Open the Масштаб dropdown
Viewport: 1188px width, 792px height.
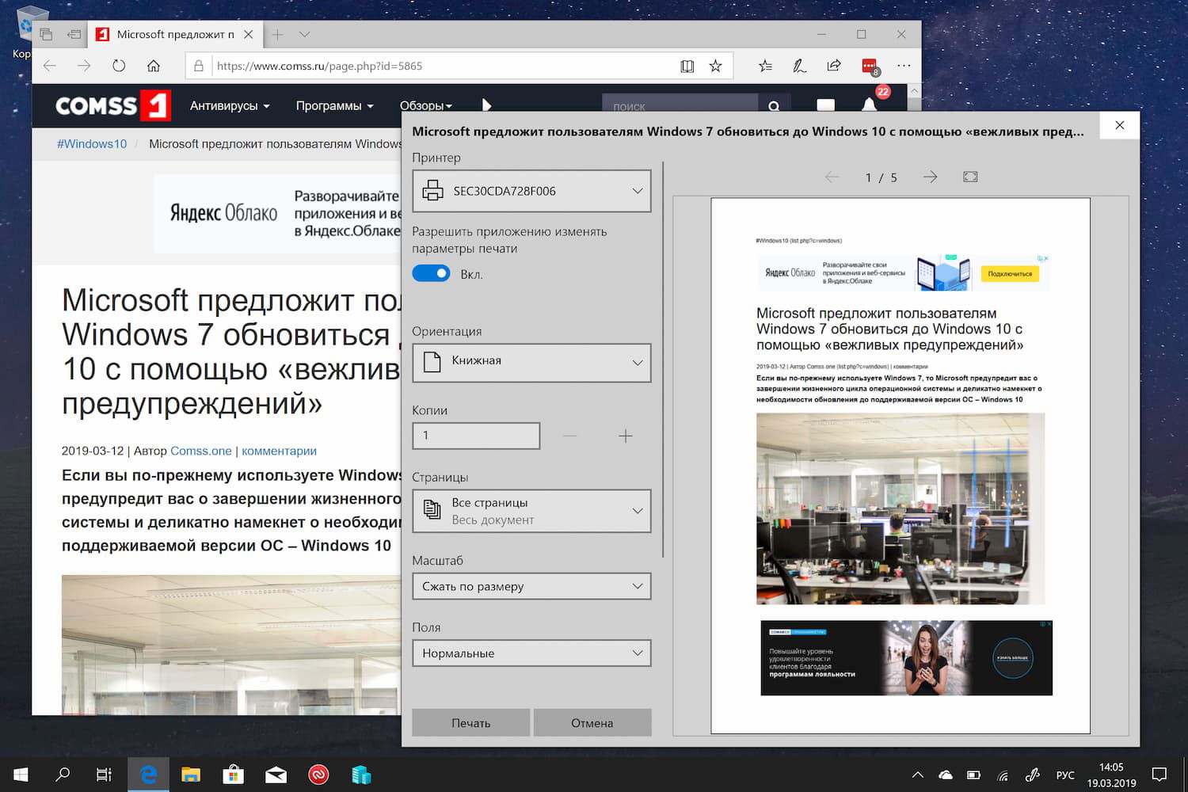pyautogui.click(x=531, y=586)
